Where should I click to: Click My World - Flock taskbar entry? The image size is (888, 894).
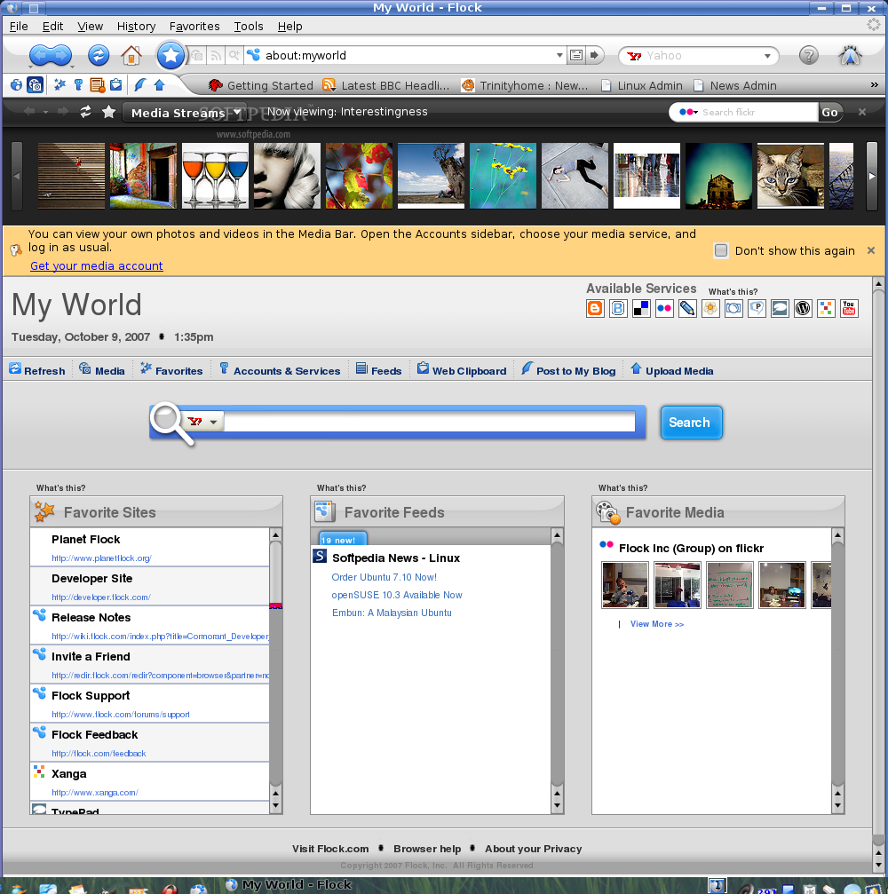[x=289, y=885]
